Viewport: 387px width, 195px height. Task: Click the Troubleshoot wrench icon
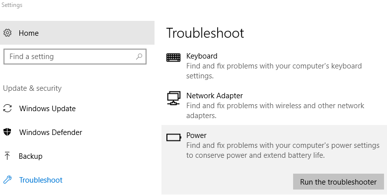[x=7, y=180]
